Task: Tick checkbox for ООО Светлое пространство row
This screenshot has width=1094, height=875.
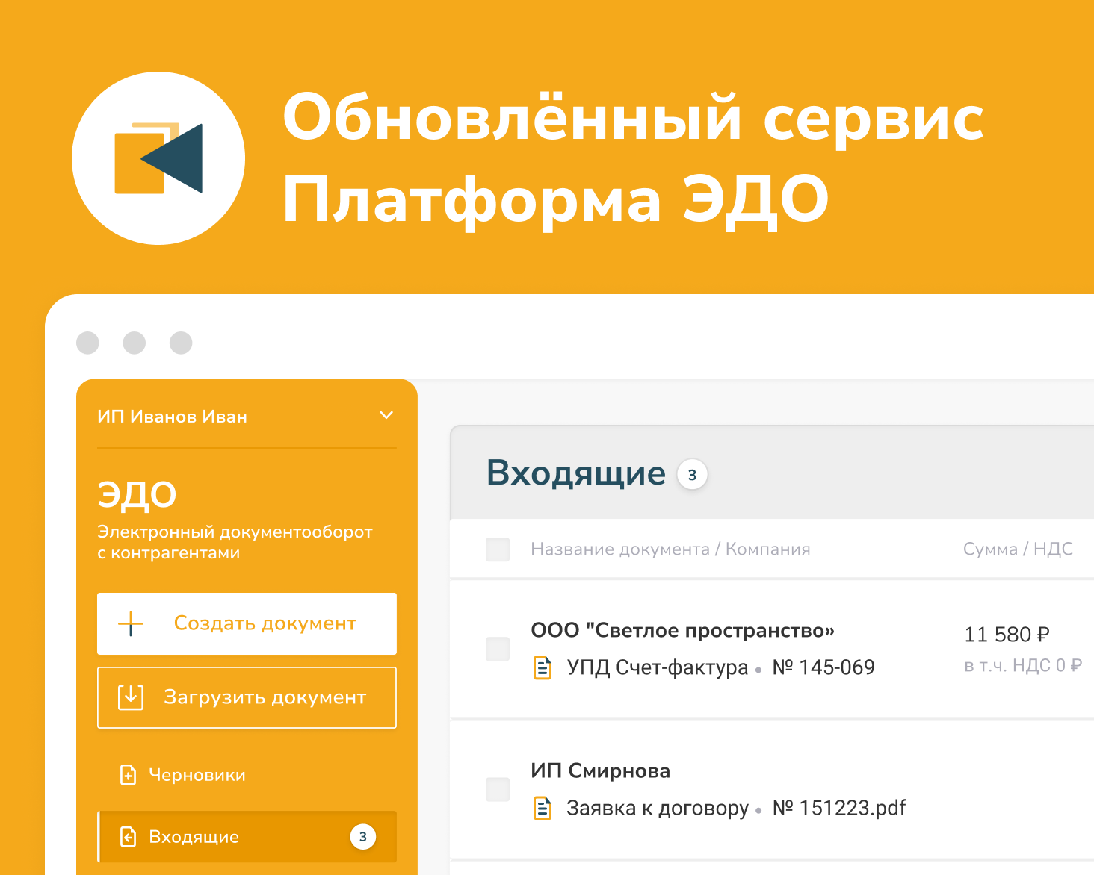Action: (x=498, y=649)
